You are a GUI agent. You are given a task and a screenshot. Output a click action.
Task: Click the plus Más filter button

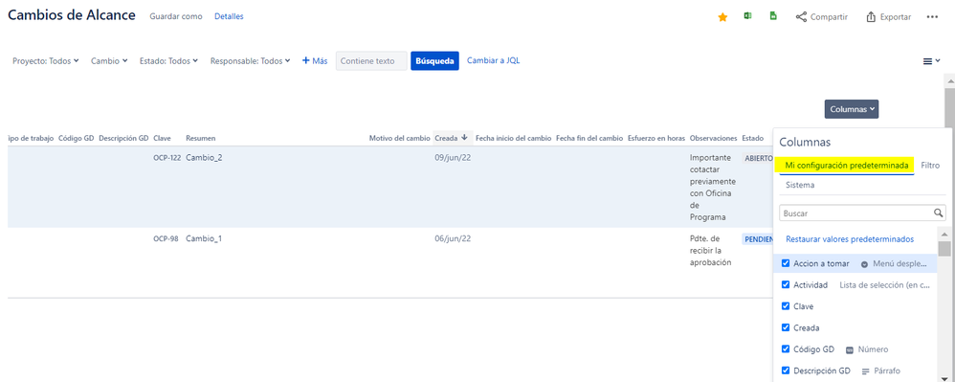315,61
